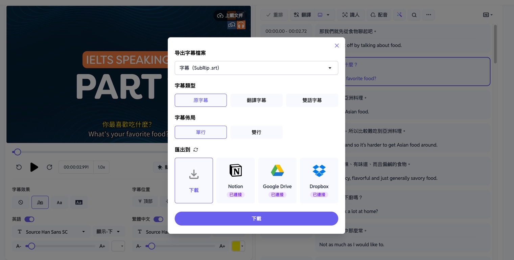Select 原字幕 subtitle type
This screenshot has width=514, height=260.
point(201,100)
